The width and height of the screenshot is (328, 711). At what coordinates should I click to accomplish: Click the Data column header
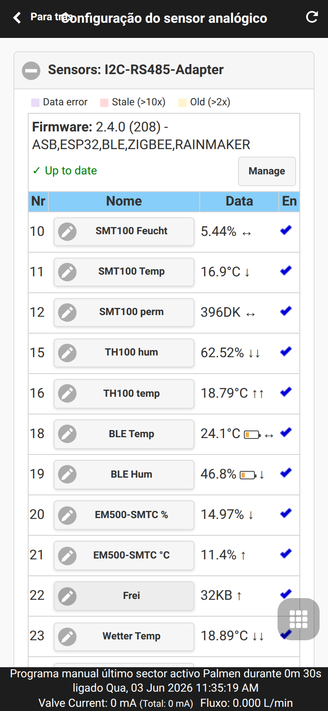point(239,201)
